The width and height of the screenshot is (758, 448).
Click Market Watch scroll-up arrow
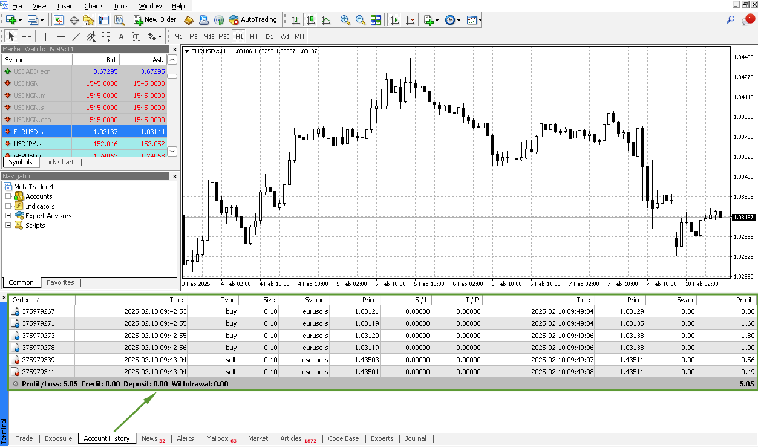172,60
